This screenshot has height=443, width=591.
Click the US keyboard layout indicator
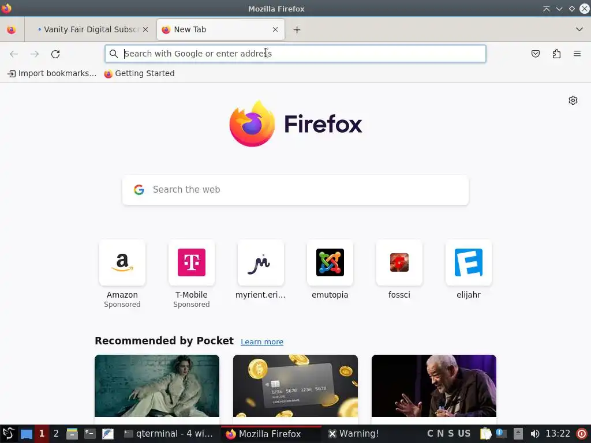pyautogui.click(x=464, y=434)
